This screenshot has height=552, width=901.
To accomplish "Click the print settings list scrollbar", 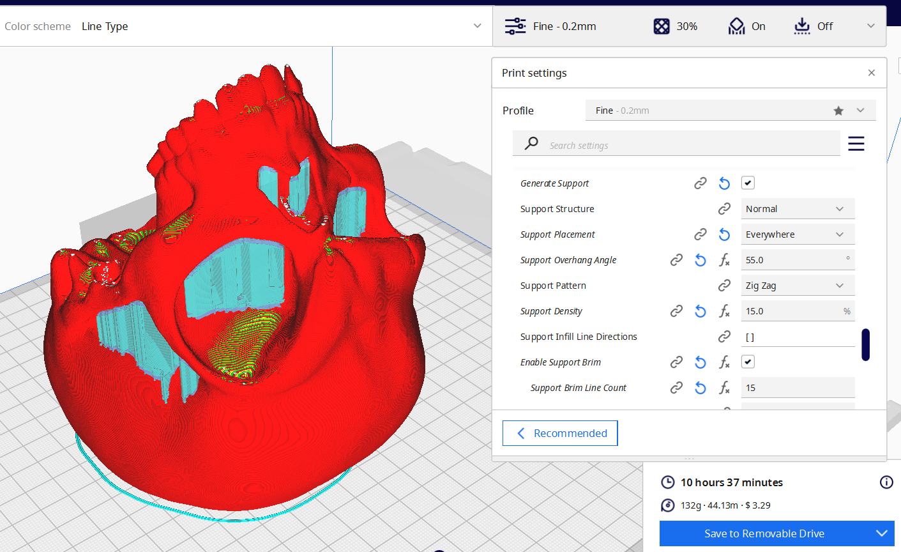I will [x=865, y=344].
